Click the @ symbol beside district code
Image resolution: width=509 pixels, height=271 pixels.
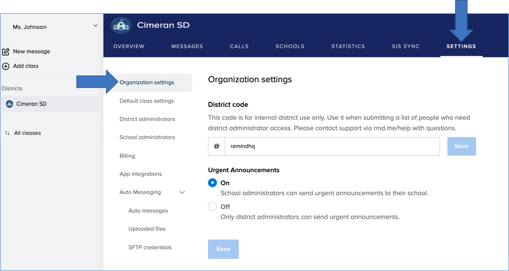pos(217,146)
